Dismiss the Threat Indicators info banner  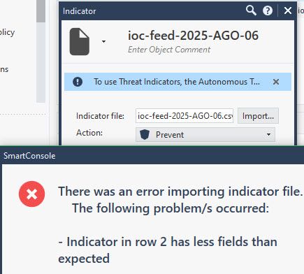(x=276, y=82)
